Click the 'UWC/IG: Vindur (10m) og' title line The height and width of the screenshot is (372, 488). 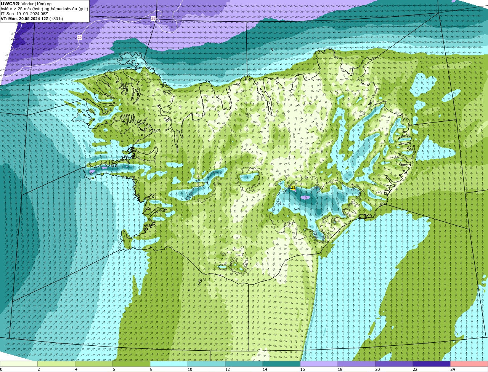(x=26, y=4)
